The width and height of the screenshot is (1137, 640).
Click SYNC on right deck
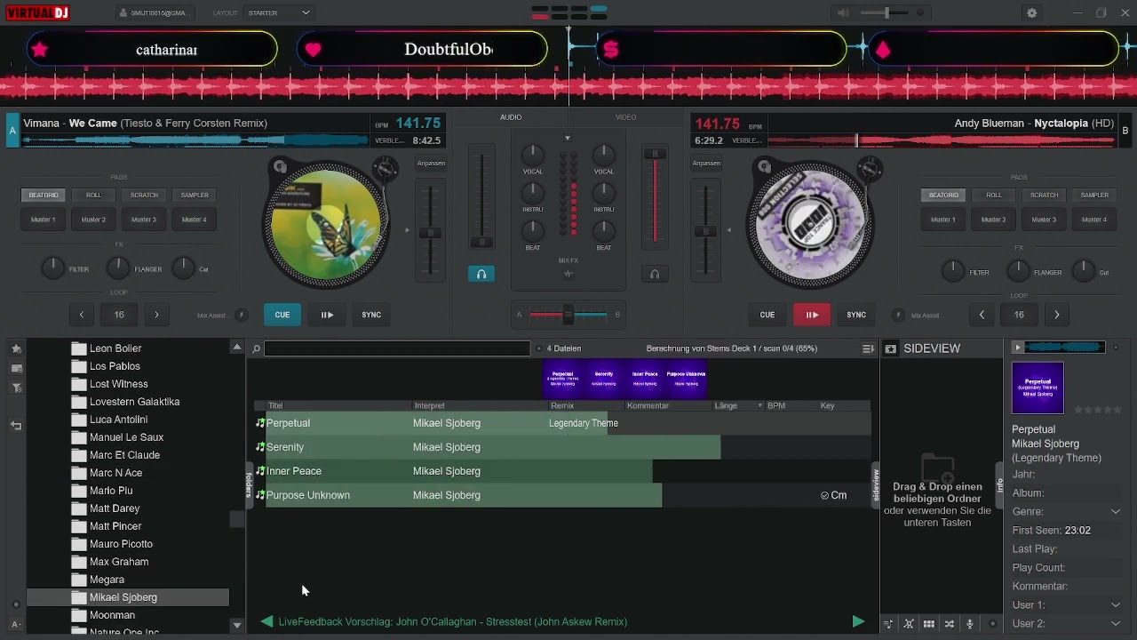point(856,315)
